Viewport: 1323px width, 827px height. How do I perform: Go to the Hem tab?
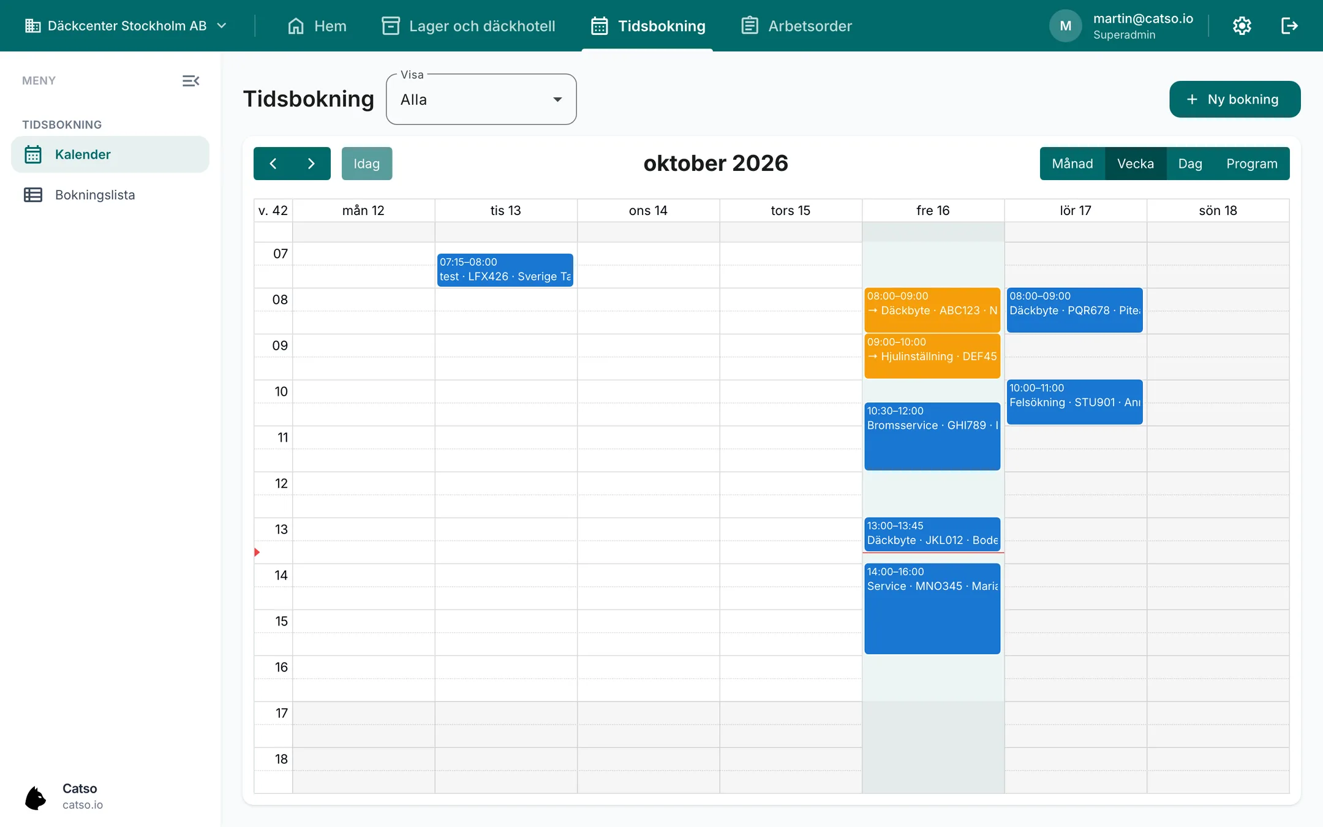tap(317, 26)
